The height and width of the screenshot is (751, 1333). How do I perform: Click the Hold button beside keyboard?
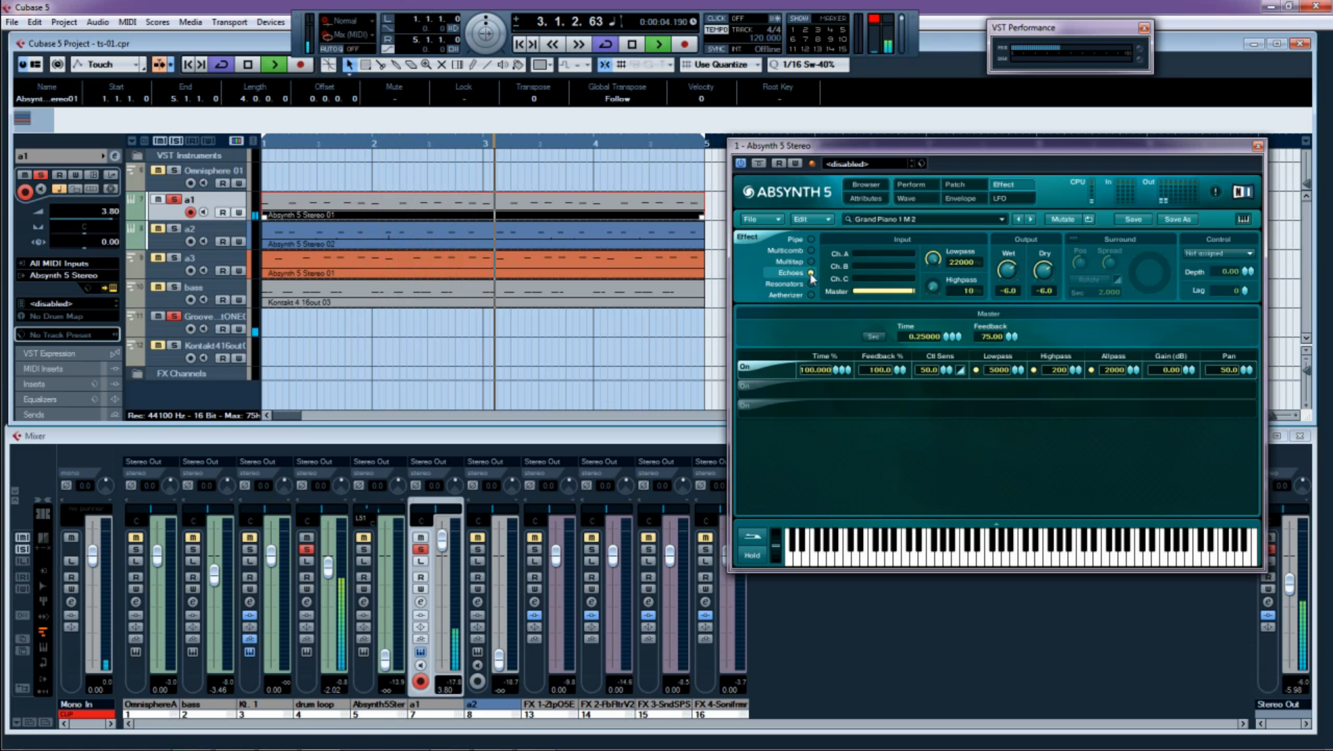752,555
